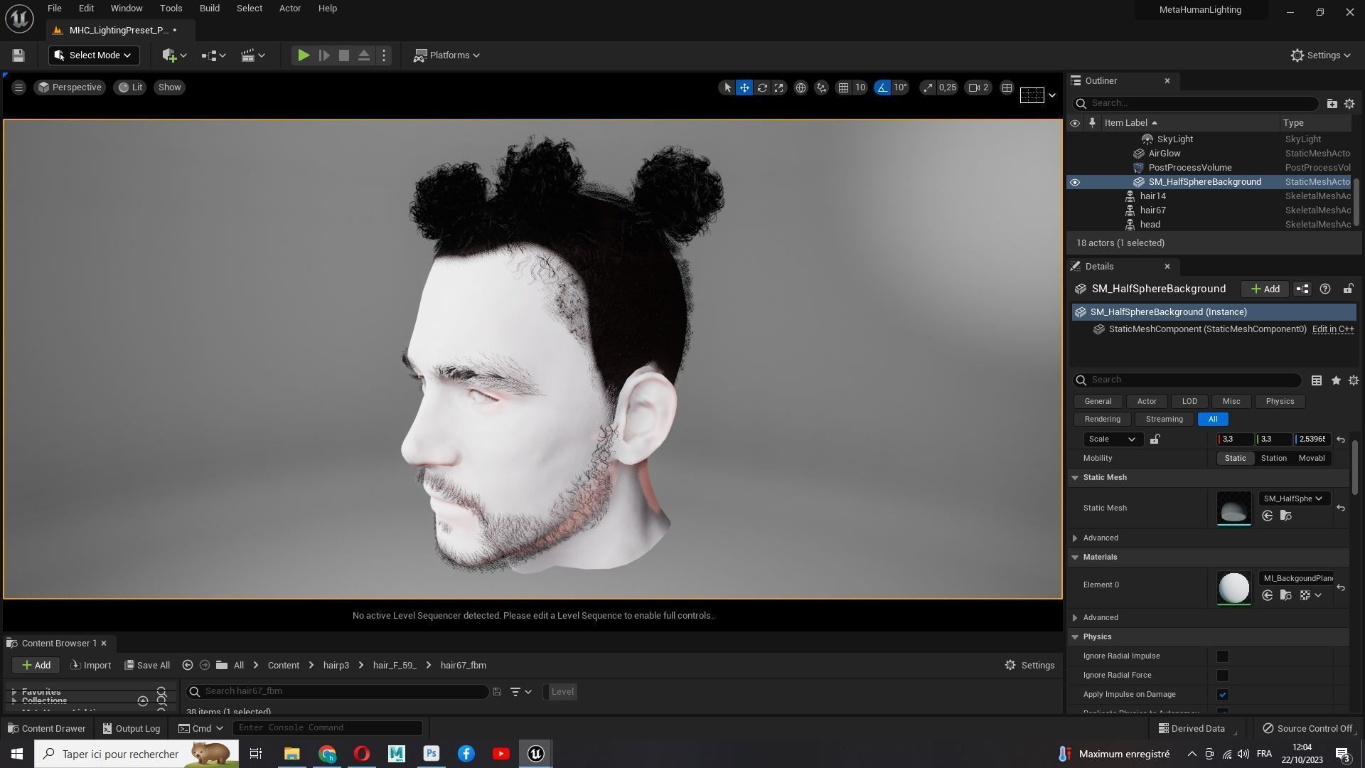Toggle world or local coordinate space
1365x768 pixels.
[801, 87]
